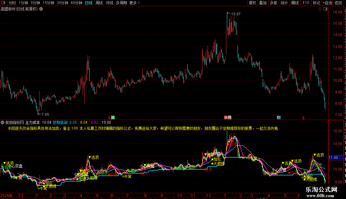Click the blue 财 financial marker
The height and width of the screenshot is (199, 346).
coord(279,118)
